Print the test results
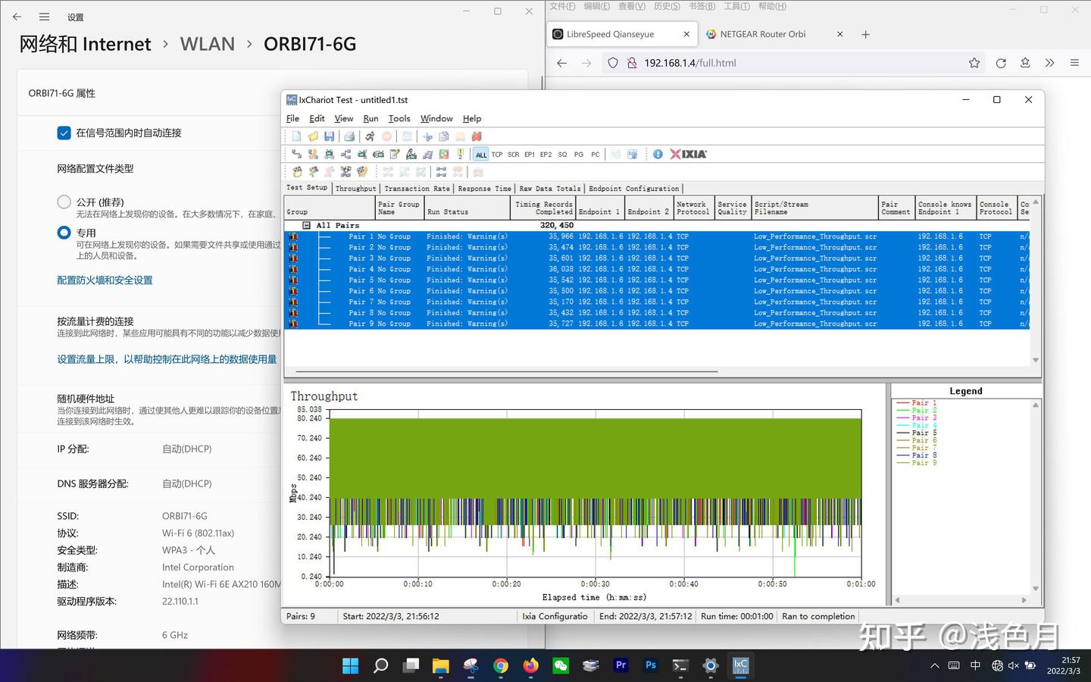The height and width of the screenshot is (682, 1091). (x=349, y=136)
